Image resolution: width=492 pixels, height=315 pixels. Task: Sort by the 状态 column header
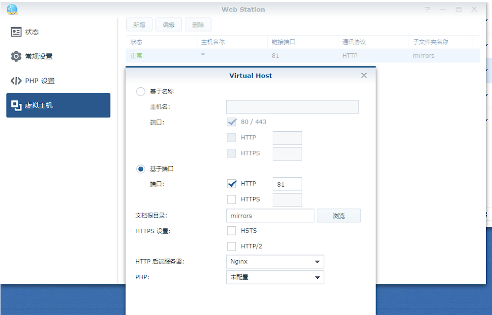tap(162, 42)
